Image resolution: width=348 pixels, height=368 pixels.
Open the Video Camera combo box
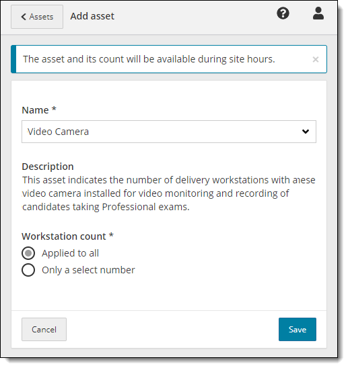coord(169,132)
